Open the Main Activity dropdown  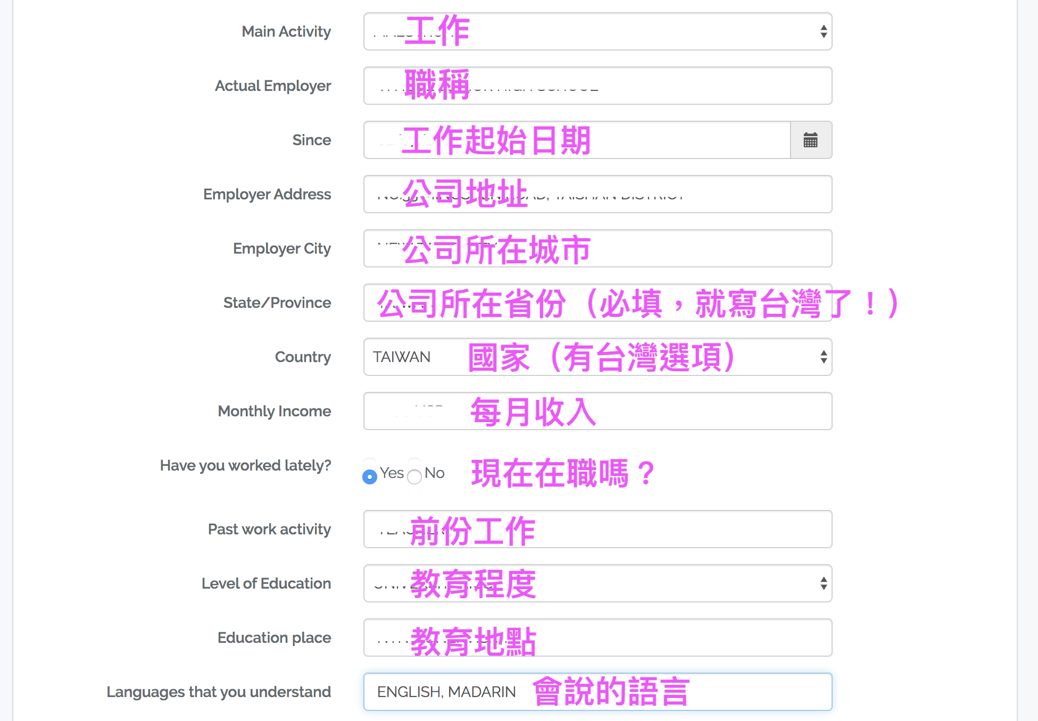point(597,32)
